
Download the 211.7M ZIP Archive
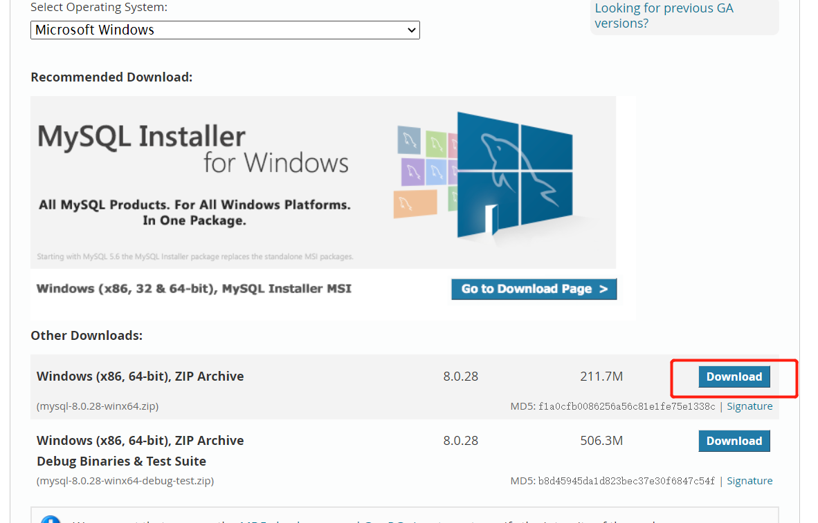click(x=734, y=377)
